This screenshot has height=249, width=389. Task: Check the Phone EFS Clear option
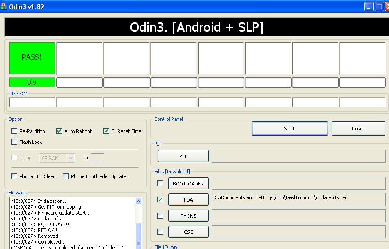point(14,176)
